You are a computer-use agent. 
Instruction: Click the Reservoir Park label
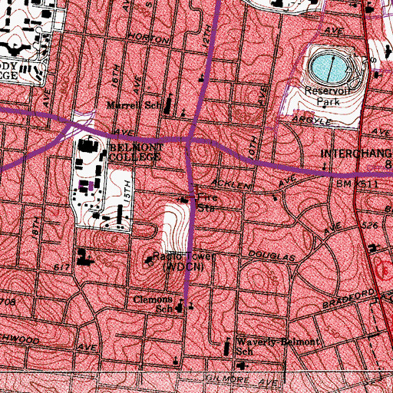(x=328, y=96)
